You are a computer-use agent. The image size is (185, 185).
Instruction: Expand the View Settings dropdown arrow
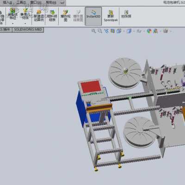[171, 31]
